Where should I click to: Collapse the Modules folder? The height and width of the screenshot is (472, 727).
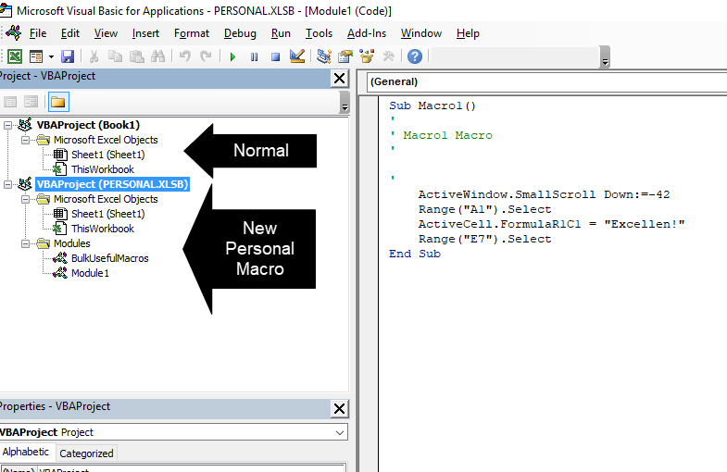click(x=26, y=243)
